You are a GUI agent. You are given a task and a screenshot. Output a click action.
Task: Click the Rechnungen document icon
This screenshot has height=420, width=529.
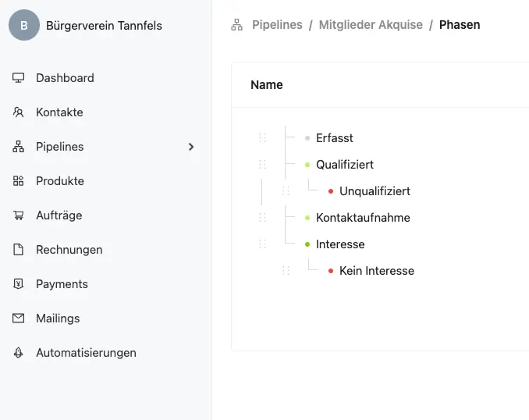point(19,250)
